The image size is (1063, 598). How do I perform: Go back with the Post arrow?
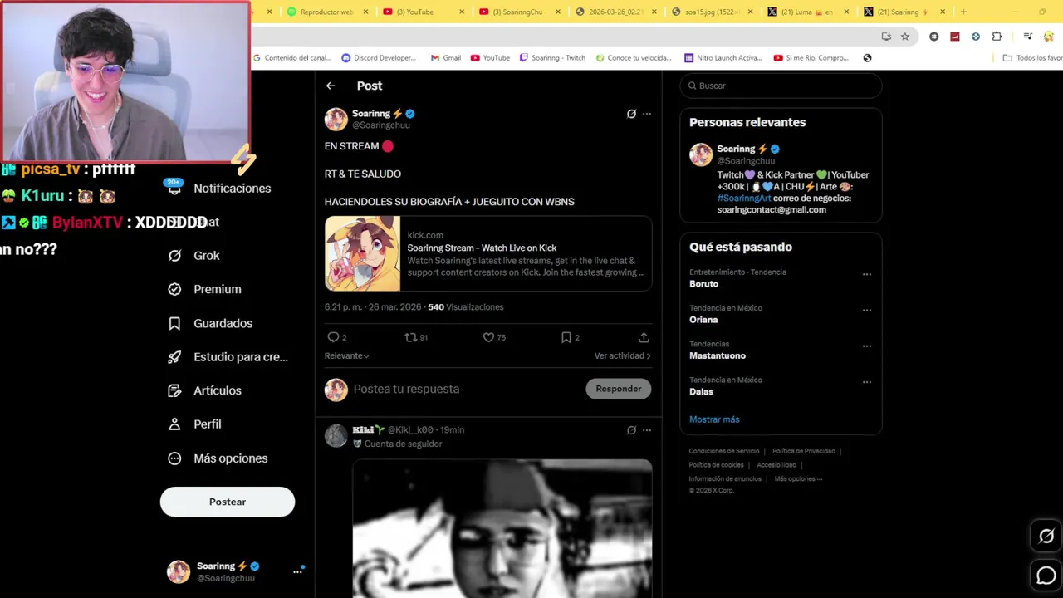(331, 86)
